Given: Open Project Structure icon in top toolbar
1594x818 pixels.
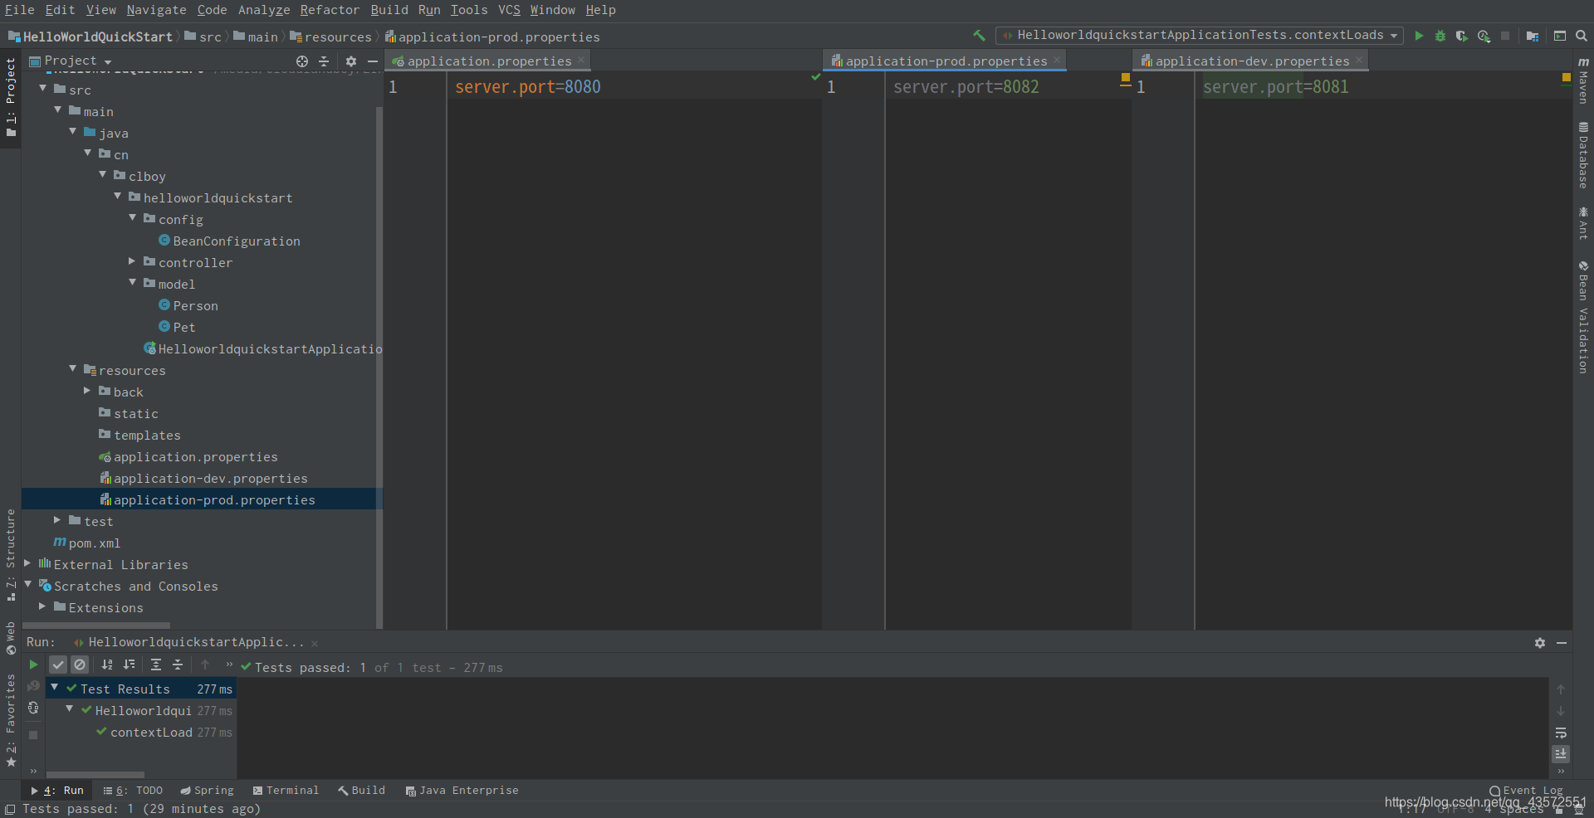Looking at the screenshot, I should 1533,36.
